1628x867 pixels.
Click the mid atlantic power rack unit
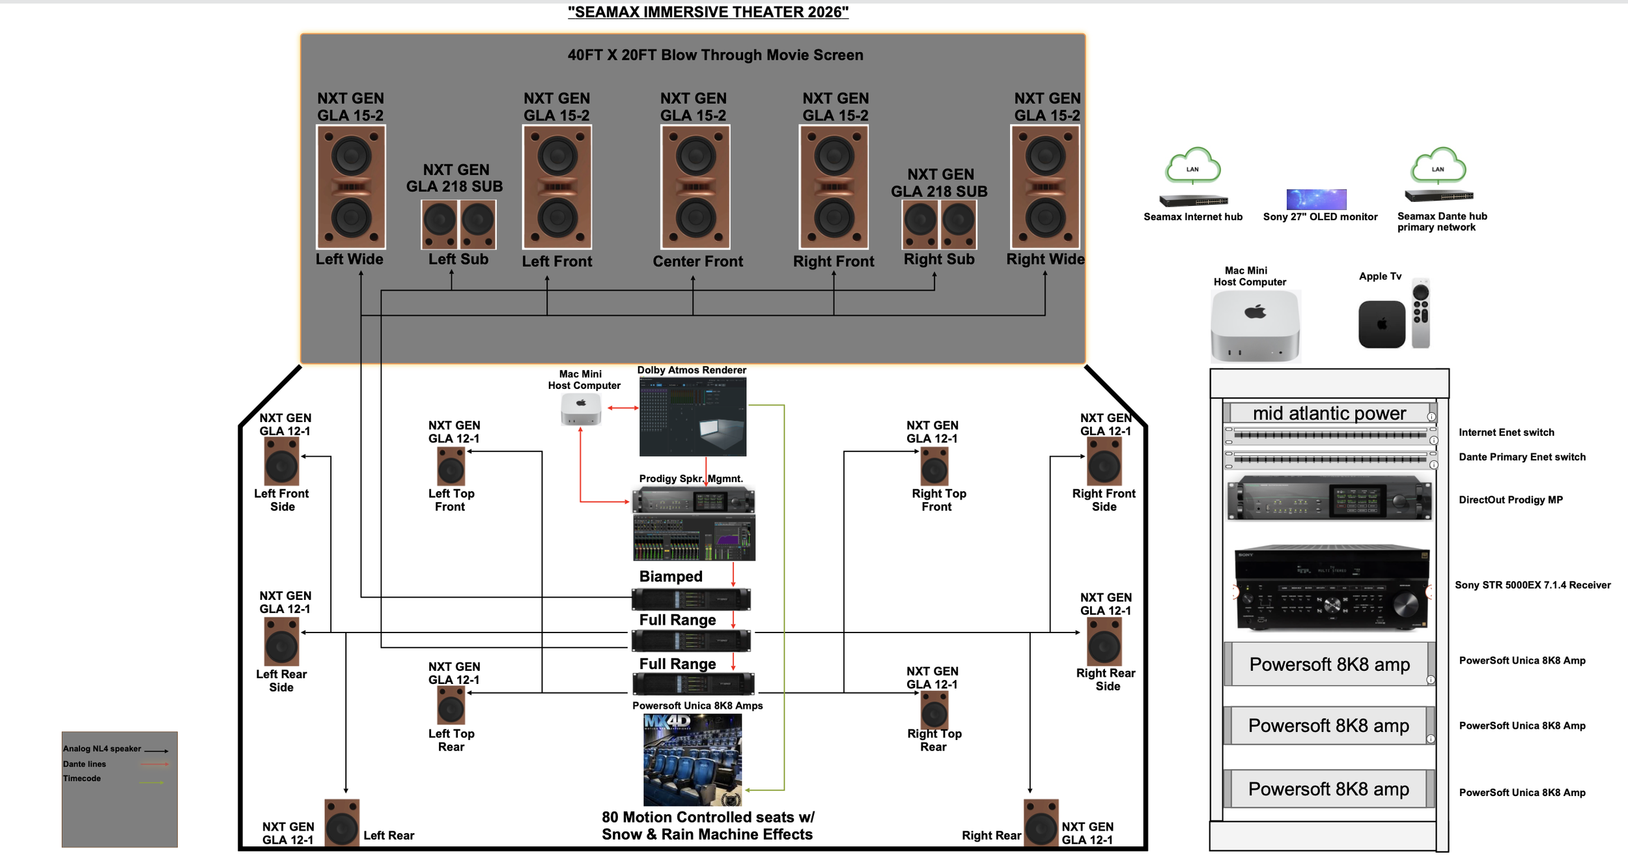pos(1330,413)
